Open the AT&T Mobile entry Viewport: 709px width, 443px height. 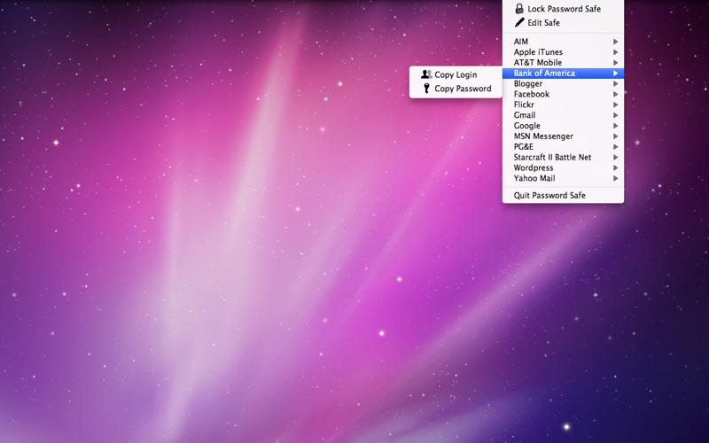coord(538,63)
